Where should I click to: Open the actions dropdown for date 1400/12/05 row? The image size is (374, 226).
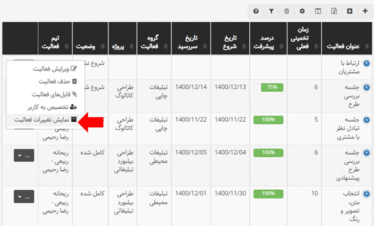tap(24, 155)
